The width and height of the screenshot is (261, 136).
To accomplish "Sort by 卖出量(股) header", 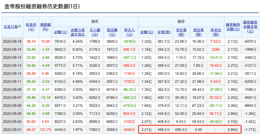I will [181, 32].
